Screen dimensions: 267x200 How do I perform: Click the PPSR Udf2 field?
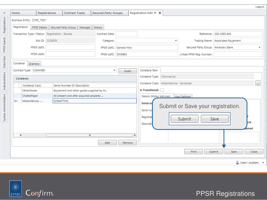[x=147, y=54]
